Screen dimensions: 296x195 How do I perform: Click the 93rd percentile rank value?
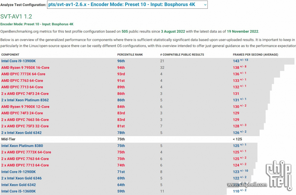[x=121, y=74]
